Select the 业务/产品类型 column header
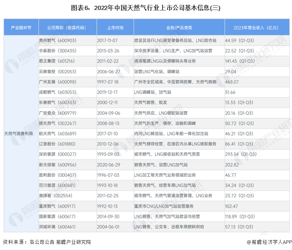This screenshot has height=250, width=292. 179,28
